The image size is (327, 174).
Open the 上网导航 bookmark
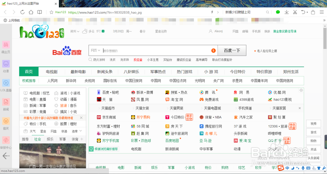click(12, 20)
